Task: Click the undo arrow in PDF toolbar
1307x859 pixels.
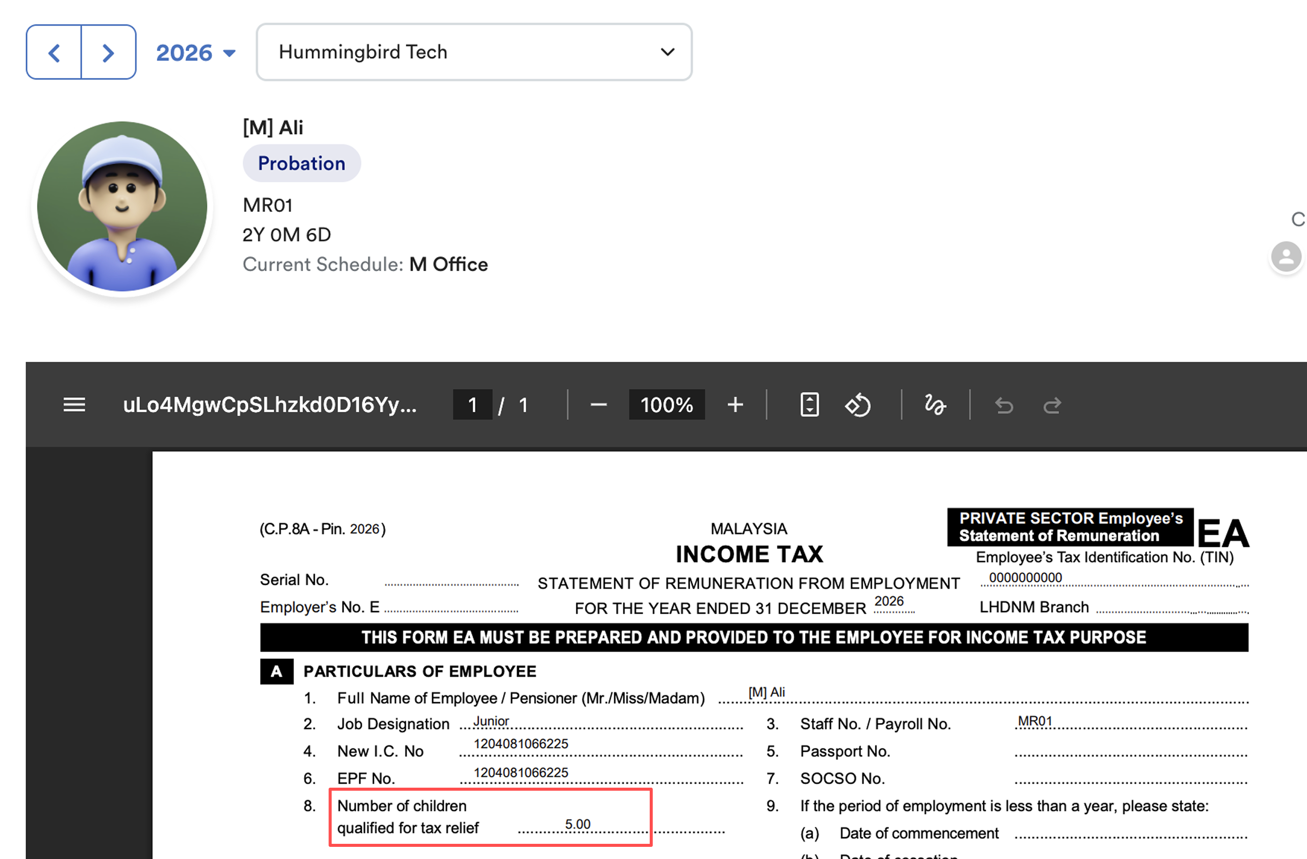Action: [x=1004, y=405]
